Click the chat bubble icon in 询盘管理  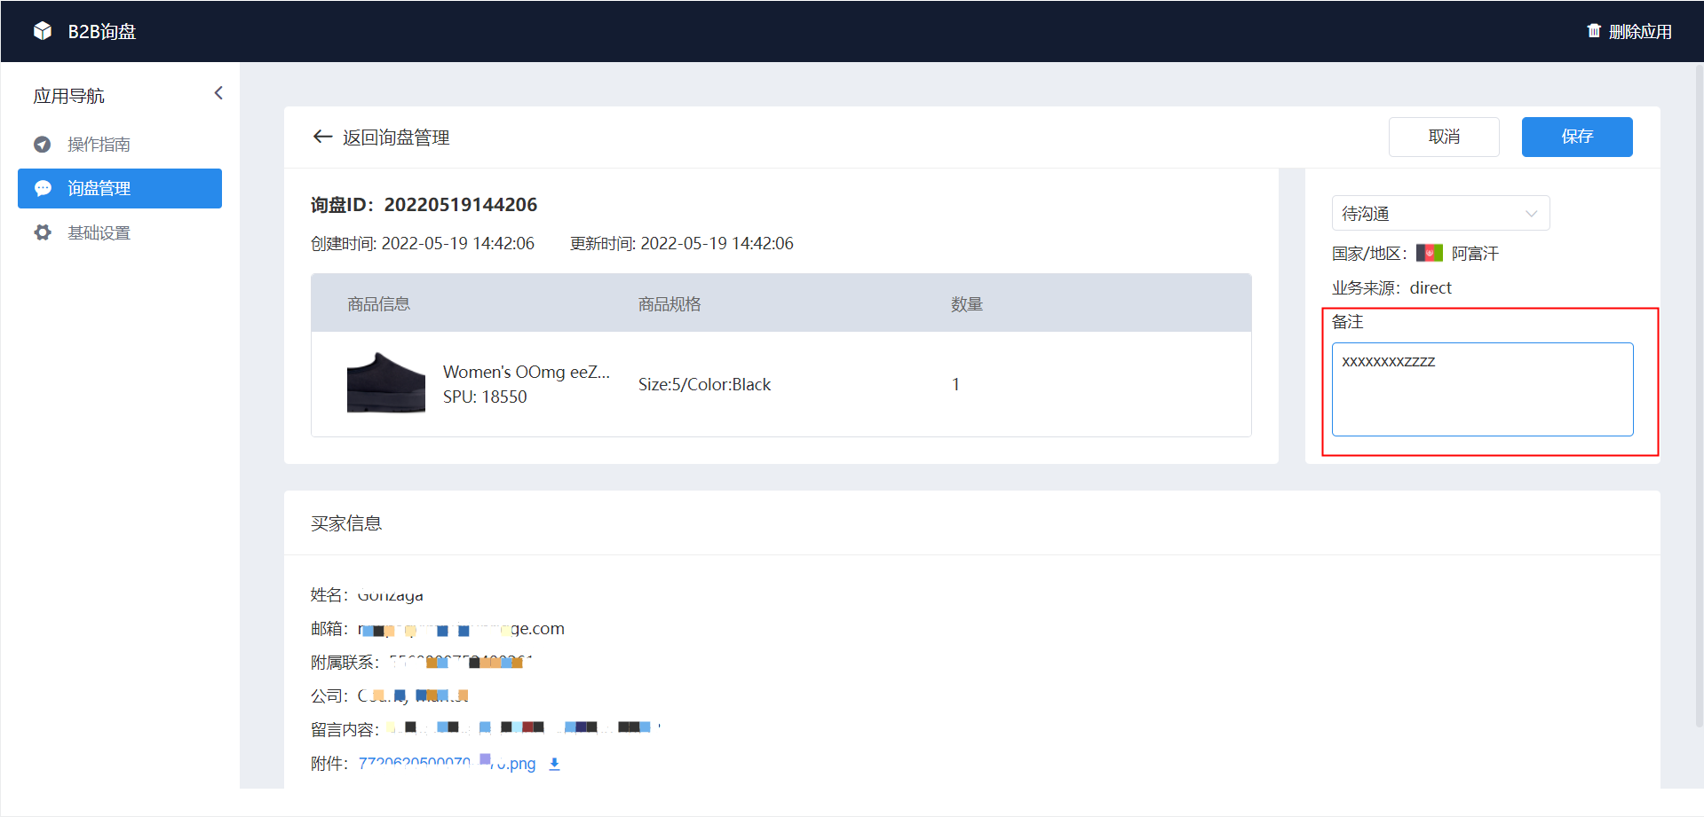[43, 188]
